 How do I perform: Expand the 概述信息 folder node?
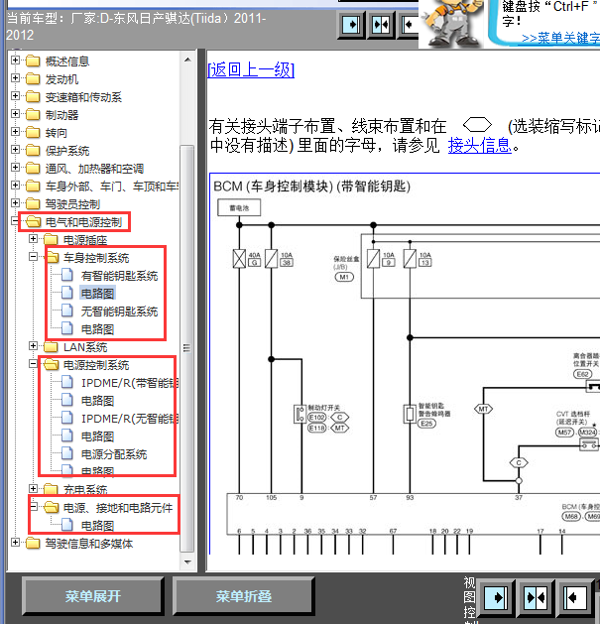tap(15, 61)
